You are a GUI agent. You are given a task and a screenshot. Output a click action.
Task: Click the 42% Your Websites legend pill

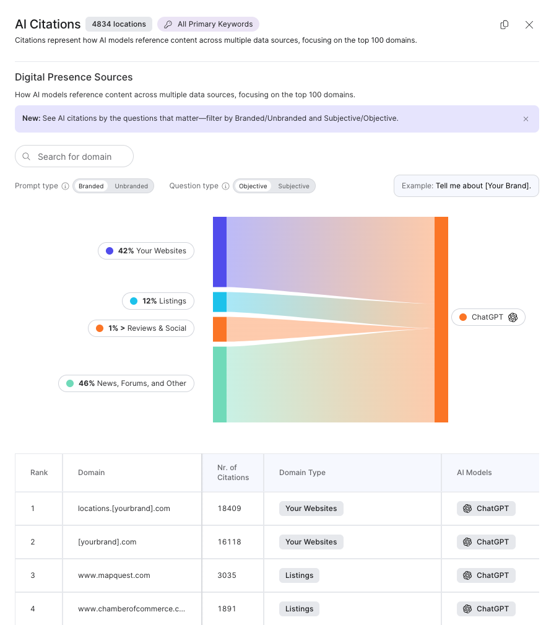click(146, 251)
